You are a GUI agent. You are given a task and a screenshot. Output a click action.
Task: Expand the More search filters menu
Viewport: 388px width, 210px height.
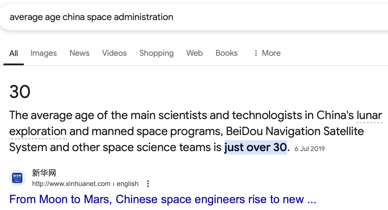tap(267, 53)
